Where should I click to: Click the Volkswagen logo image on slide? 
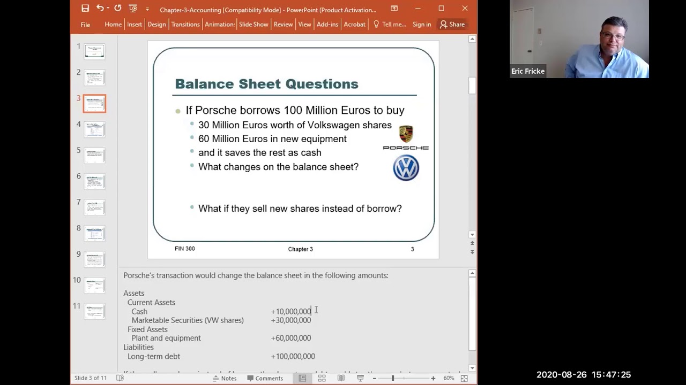point(406,168)
